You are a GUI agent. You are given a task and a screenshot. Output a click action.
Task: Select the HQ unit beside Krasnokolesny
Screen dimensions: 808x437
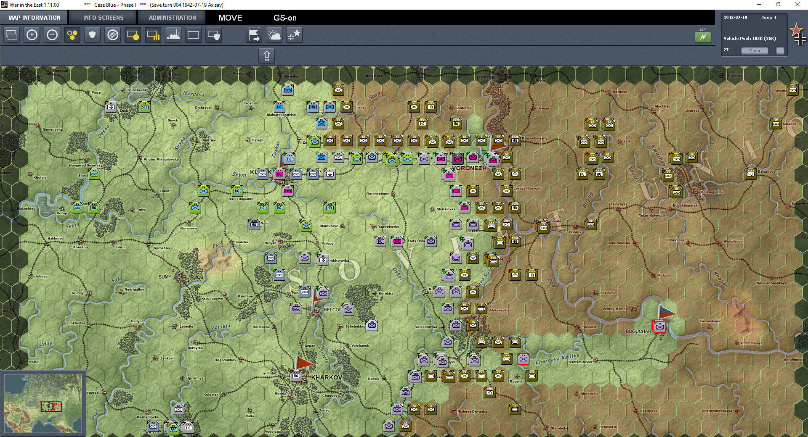tap(515, 140)
